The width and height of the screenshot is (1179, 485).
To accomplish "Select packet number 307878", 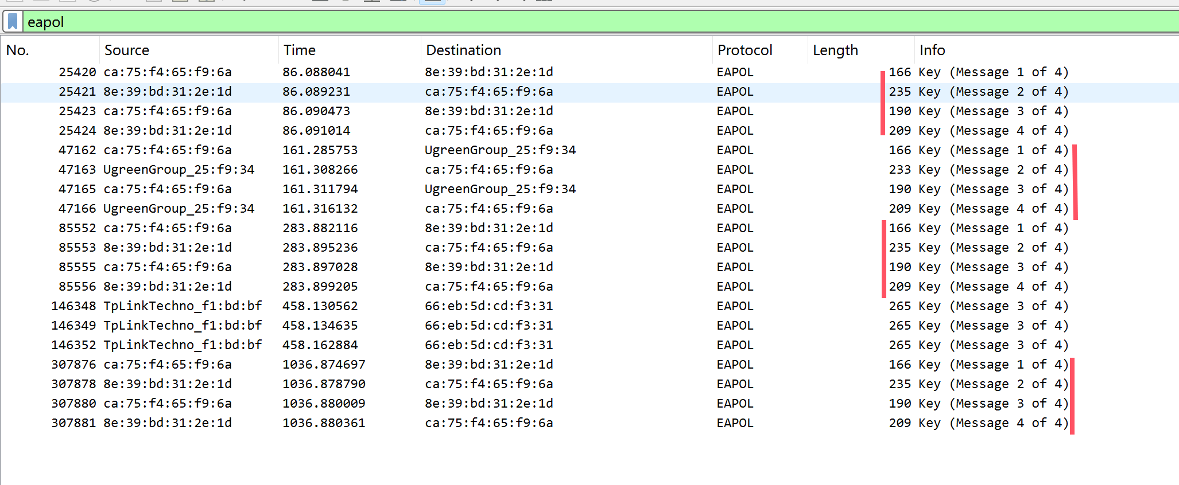I will pos(589,384).
